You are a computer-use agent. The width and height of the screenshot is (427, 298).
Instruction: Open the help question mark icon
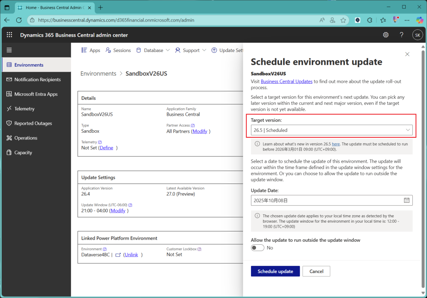(x=402, y=35)
